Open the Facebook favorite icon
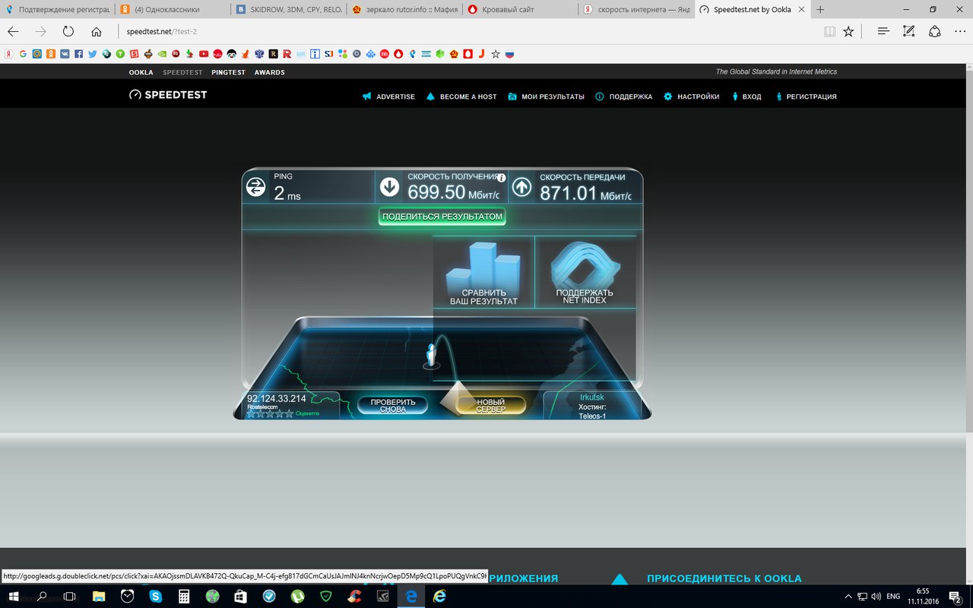The height and width of the screenshot is (608, 973). click(x=78, y=54)
